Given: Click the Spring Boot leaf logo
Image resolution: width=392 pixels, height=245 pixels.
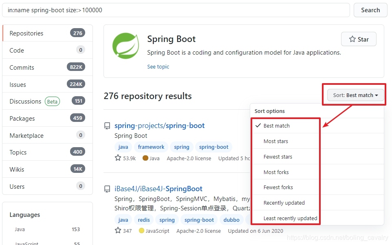Looking at the screenshot, I should (126, 46).
